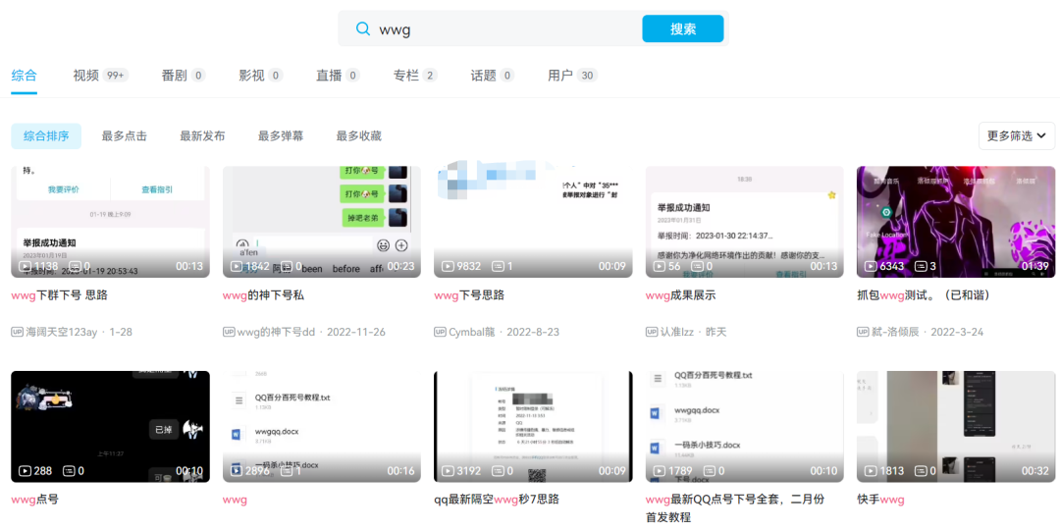Click UP icon beside 认准lzz
1060x530 pixels.
652,332
